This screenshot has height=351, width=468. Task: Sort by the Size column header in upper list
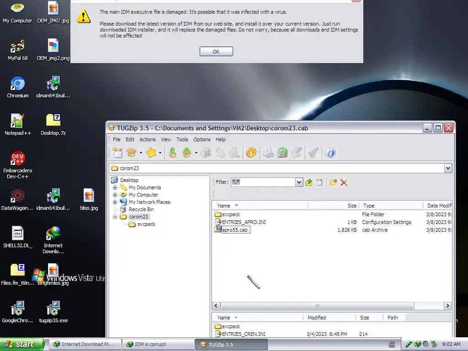coord(333,205)
